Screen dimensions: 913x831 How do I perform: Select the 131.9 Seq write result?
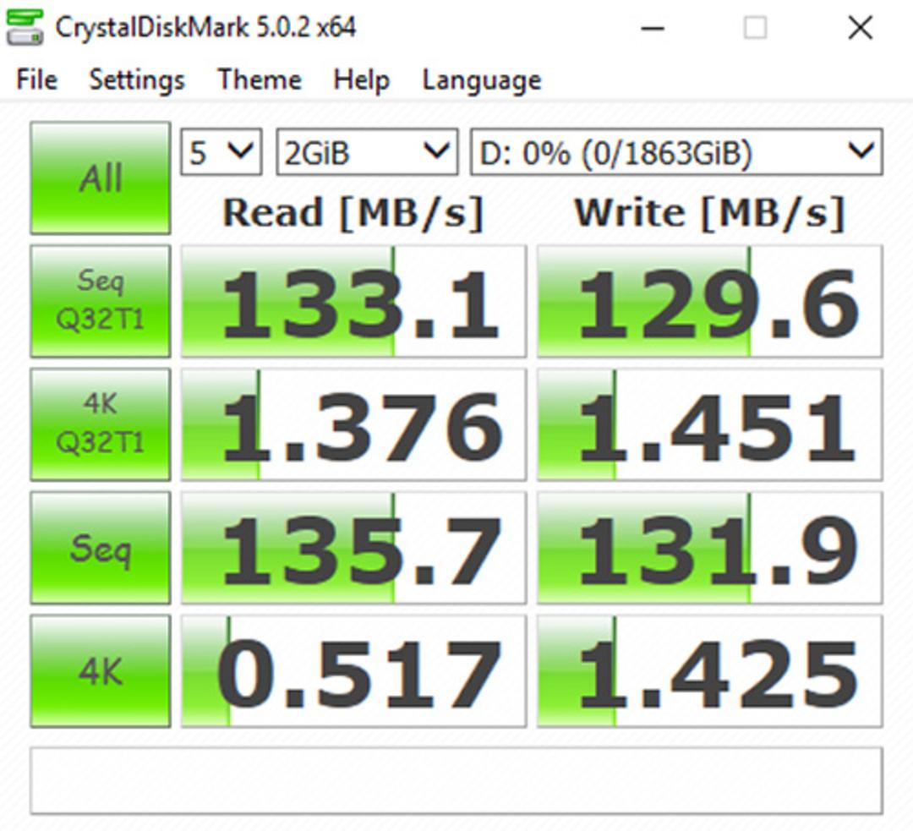click(710, 548)
